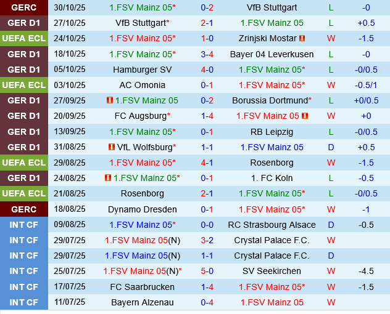The width and height of the screenshot is (390, 314).
Task: Click the red card icon beside VfL Wolfsburg
Action: 112,147
